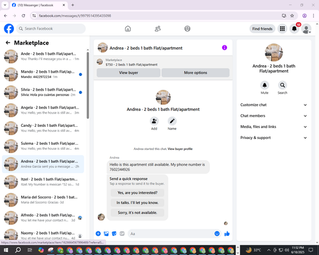Click the purple conversation information icon
Viewport: 319px width, 255px height.
coord(225,48)
